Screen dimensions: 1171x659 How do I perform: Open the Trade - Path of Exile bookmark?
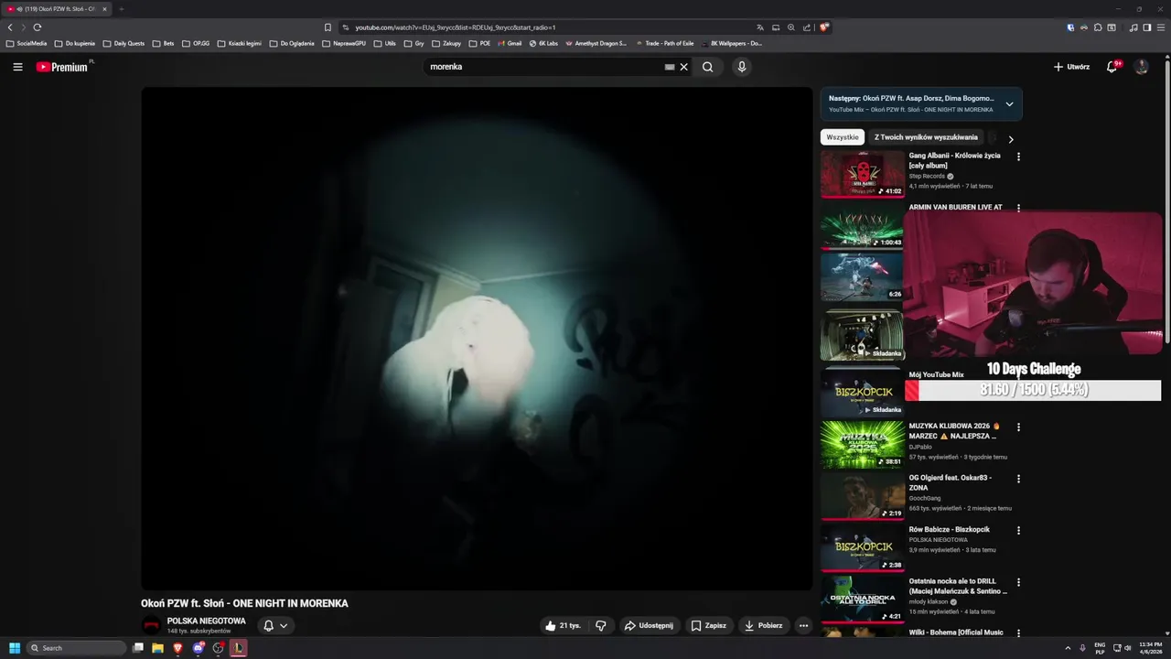(664, 43)
